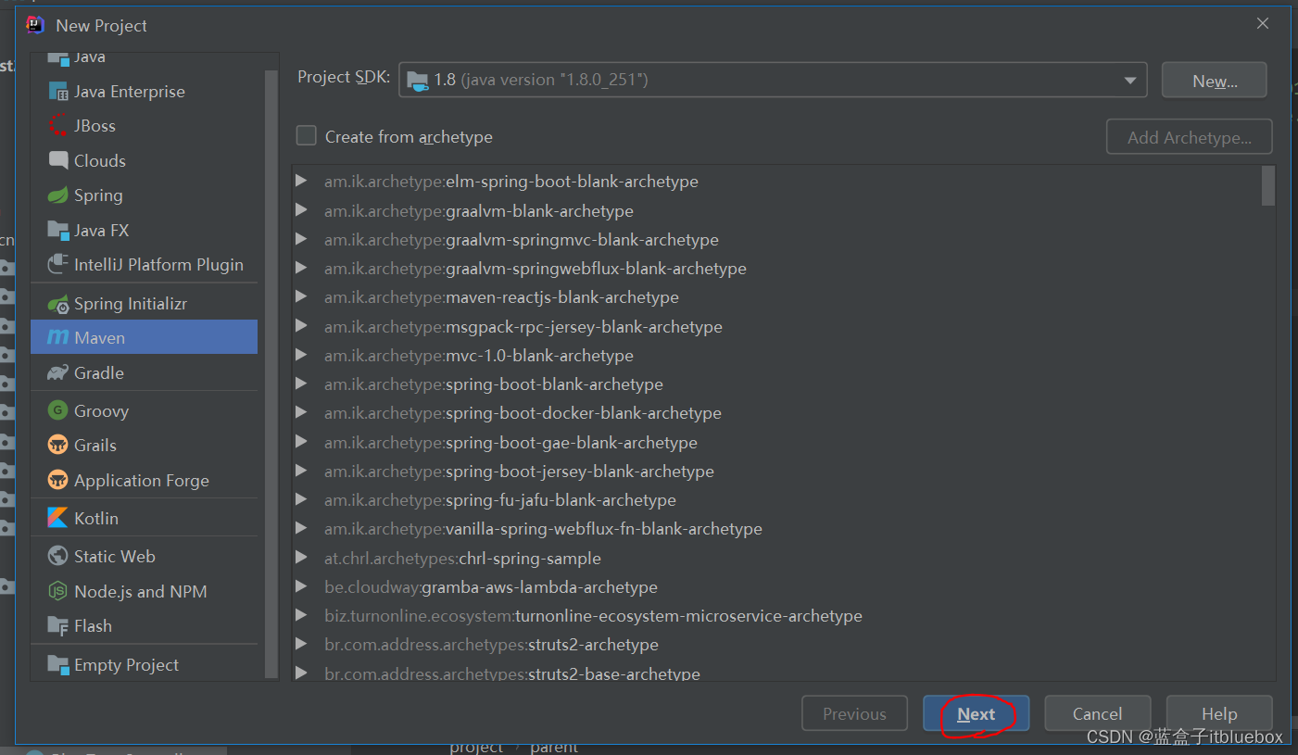This screenshot has width=1298, height=755.
Task: Click the Next button
Action: pos(976,714)
